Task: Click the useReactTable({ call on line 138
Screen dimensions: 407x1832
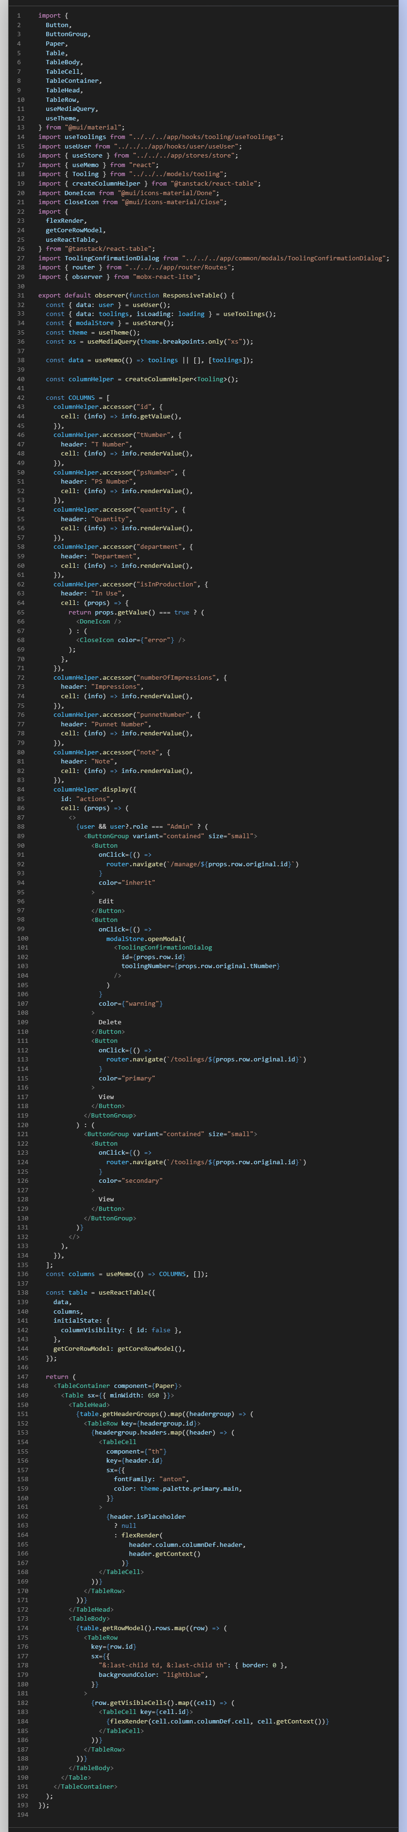Action: pyautogui.click(x=127, y=1293)
